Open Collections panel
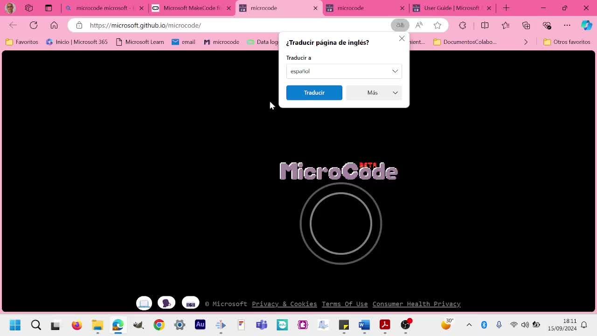This screenshot has width=597, height=336. coord(526,25)
